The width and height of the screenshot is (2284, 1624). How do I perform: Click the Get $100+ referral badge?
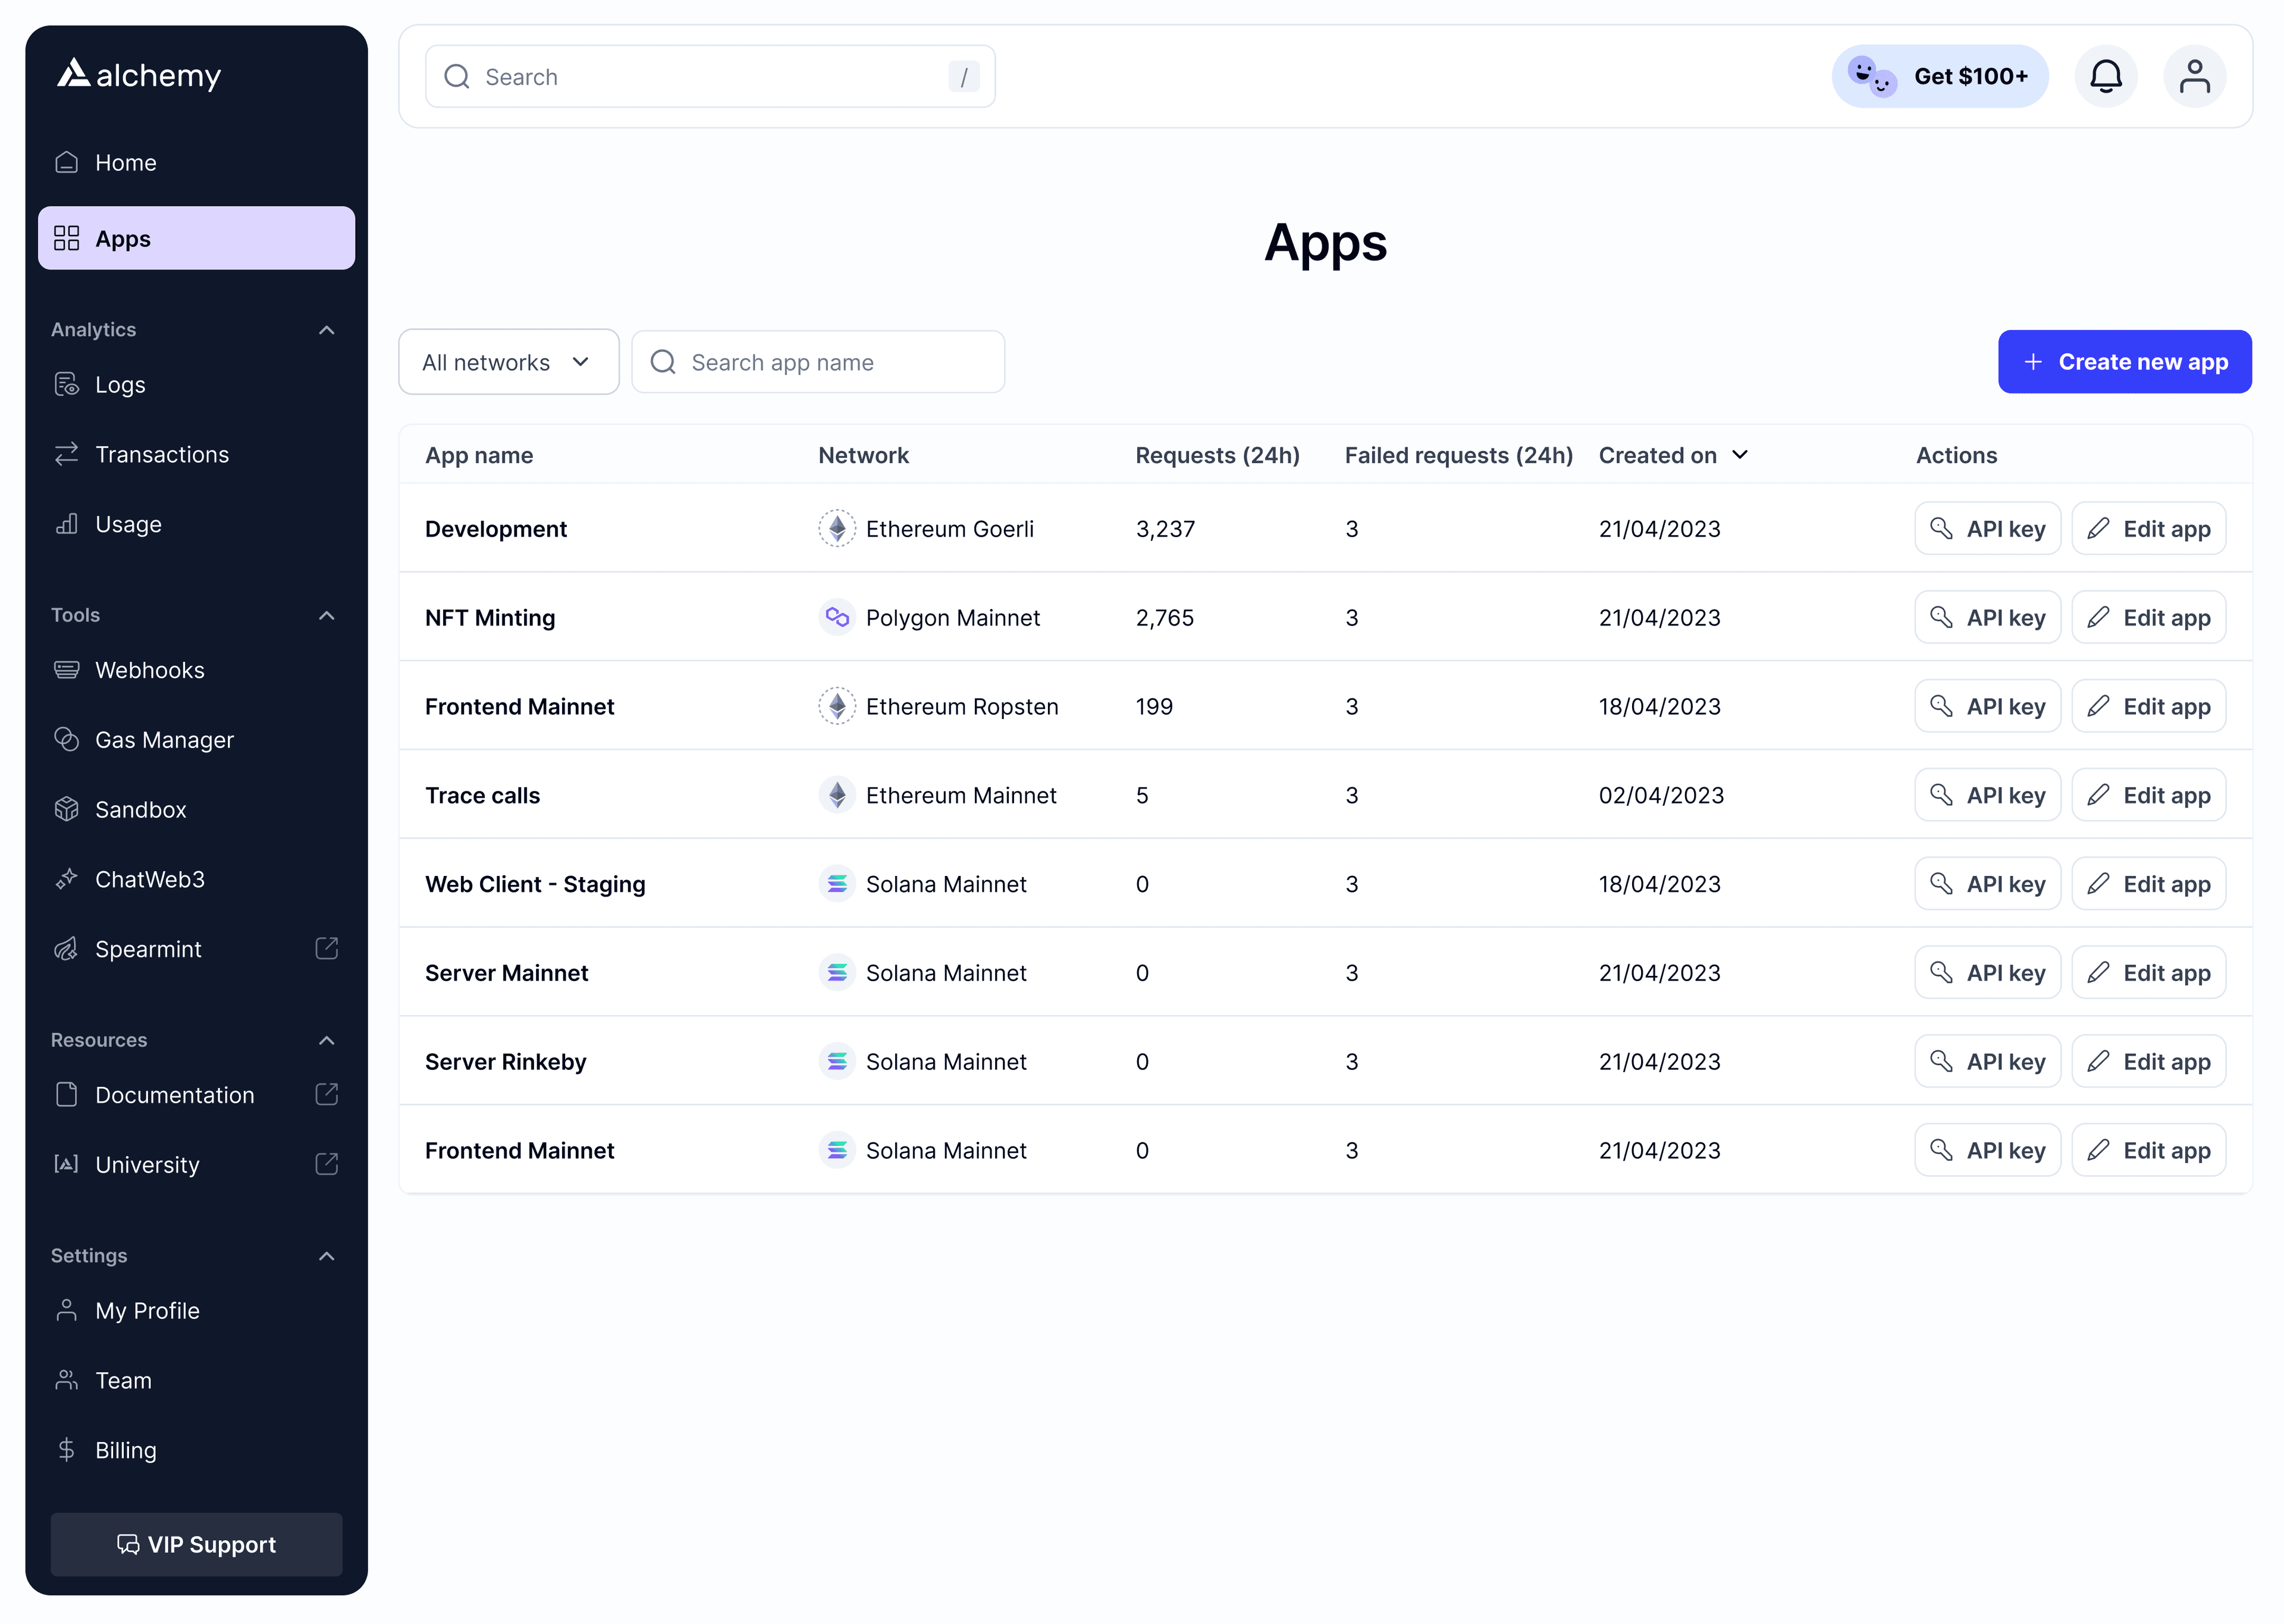coord(1939,76)
